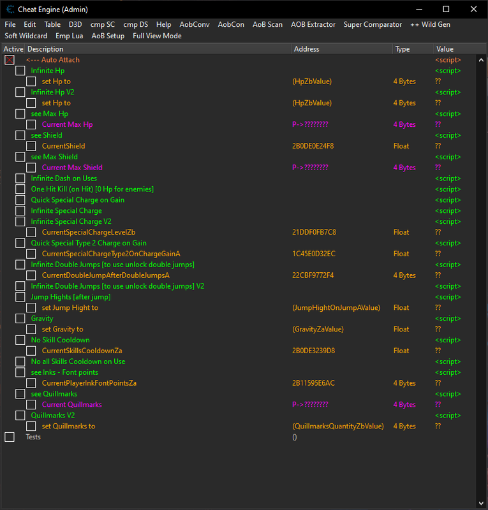Enable Quick Special Type 2 Charge checkbox
The width and height of the screenshot is (488, 510).
tap(20, 243)
